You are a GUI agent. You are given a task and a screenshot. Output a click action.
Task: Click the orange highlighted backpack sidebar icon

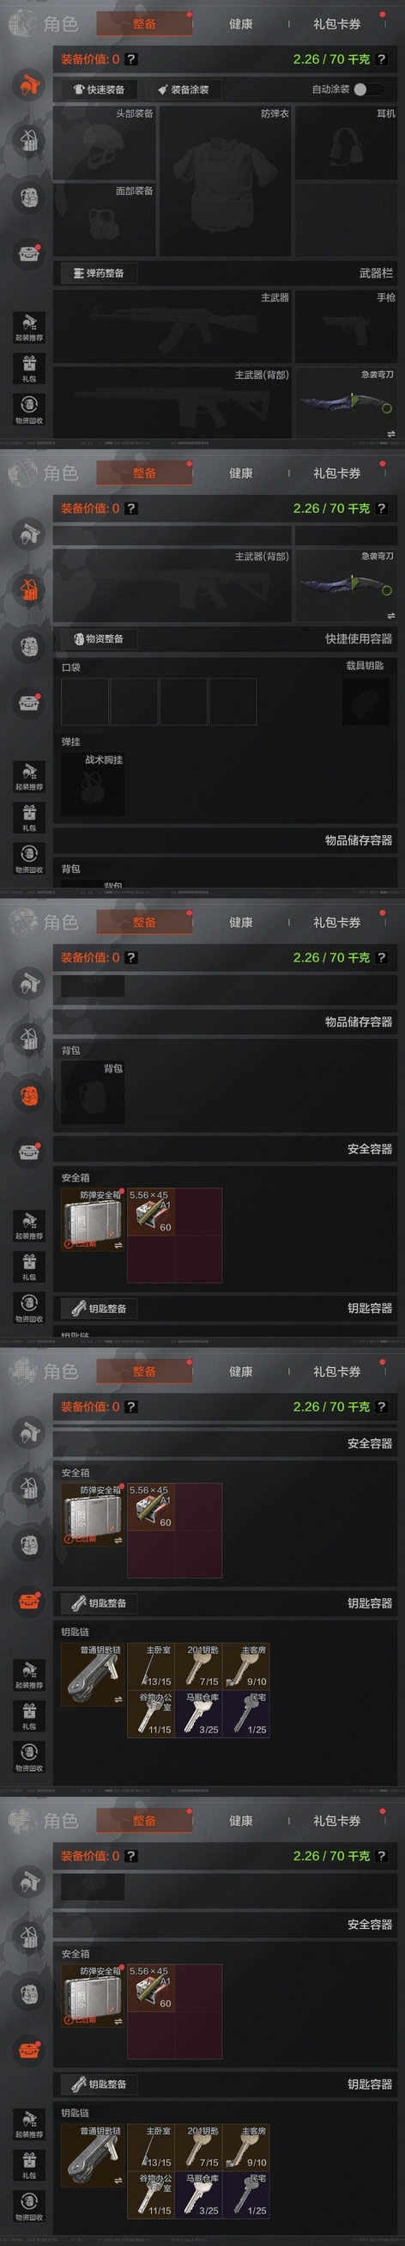tap(30, 1096)
